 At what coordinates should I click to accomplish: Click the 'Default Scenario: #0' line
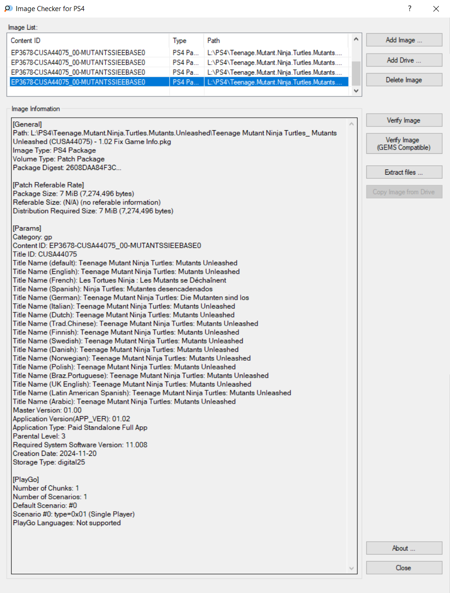click(x=45, y=505)
